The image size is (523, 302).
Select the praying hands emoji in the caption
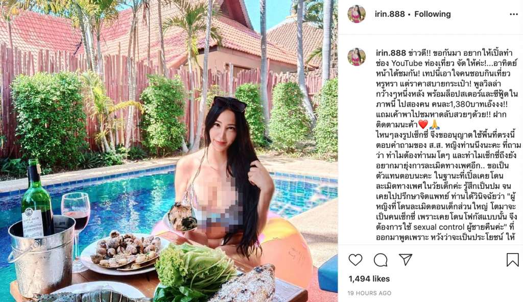click(x=435, y=124)
